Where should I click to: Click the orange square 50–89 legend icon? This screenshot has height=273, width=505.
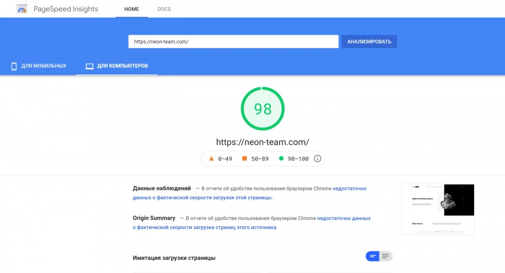244,158
